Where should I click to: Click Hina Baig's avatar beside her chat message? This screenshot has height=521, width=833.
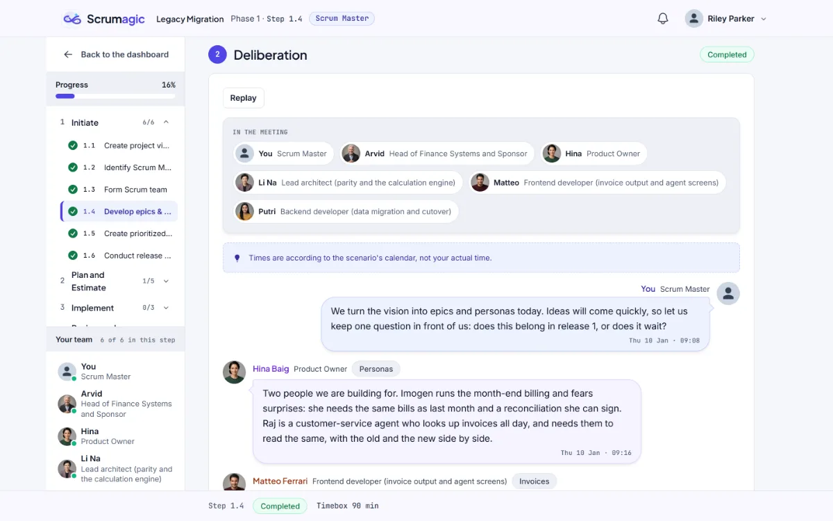tap(234, 372)
